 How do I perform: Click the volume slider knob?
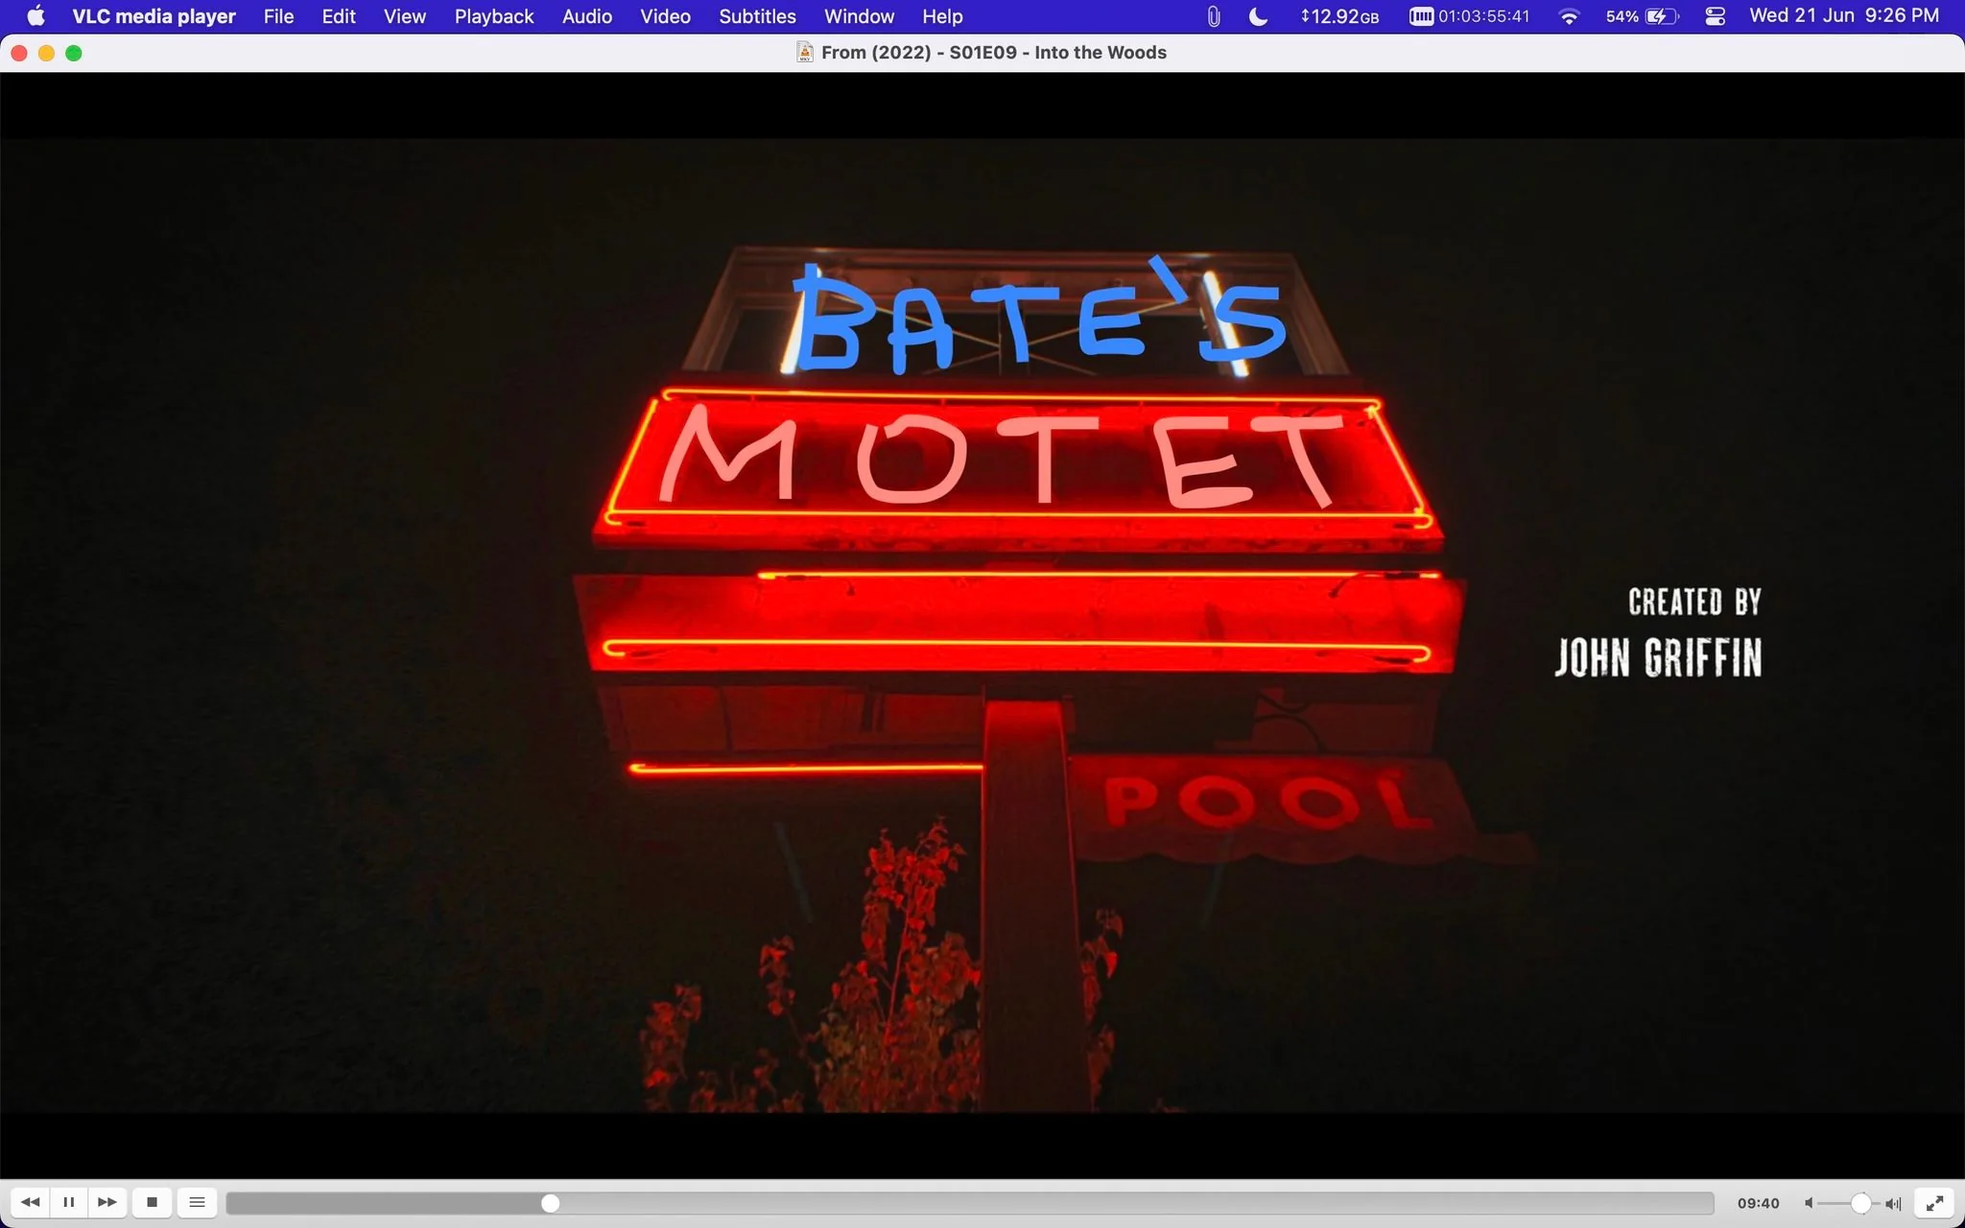[x=1860, y=1203]
